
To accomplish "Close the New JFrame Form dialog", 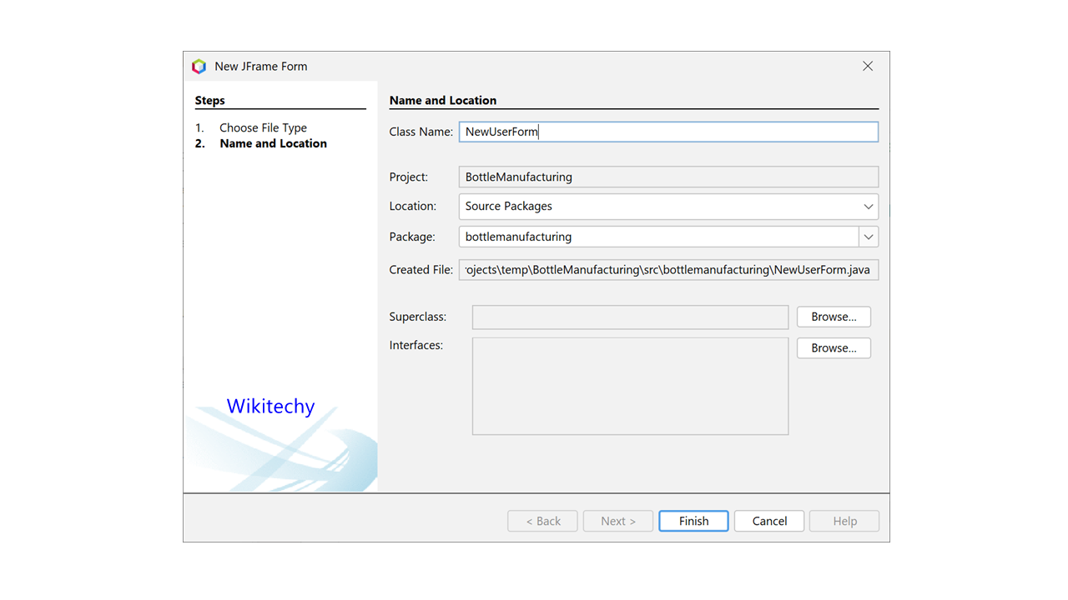I will click(867, 66).
